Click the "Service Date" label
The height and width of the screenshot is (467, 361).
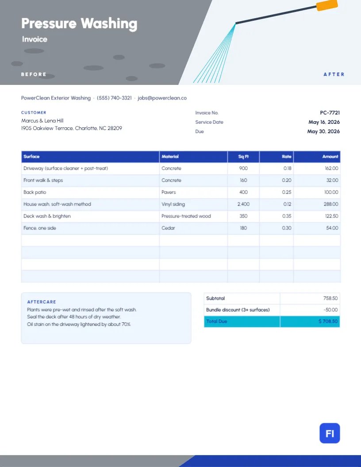click(209, 122)
